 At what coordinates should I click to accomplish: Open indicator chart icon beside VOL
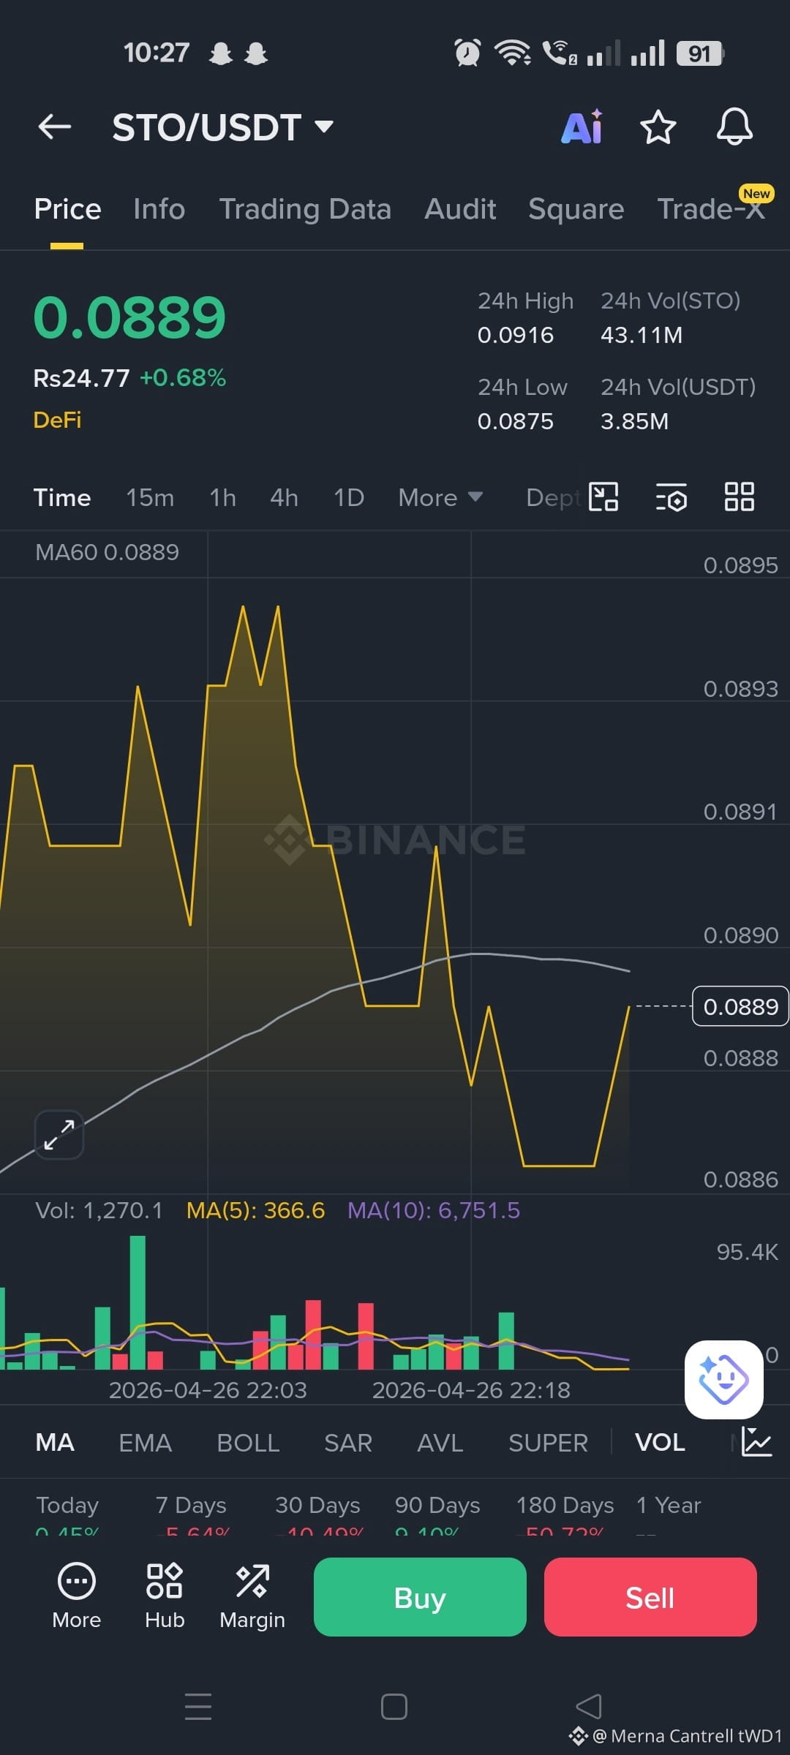click(x=756, y=1442)
